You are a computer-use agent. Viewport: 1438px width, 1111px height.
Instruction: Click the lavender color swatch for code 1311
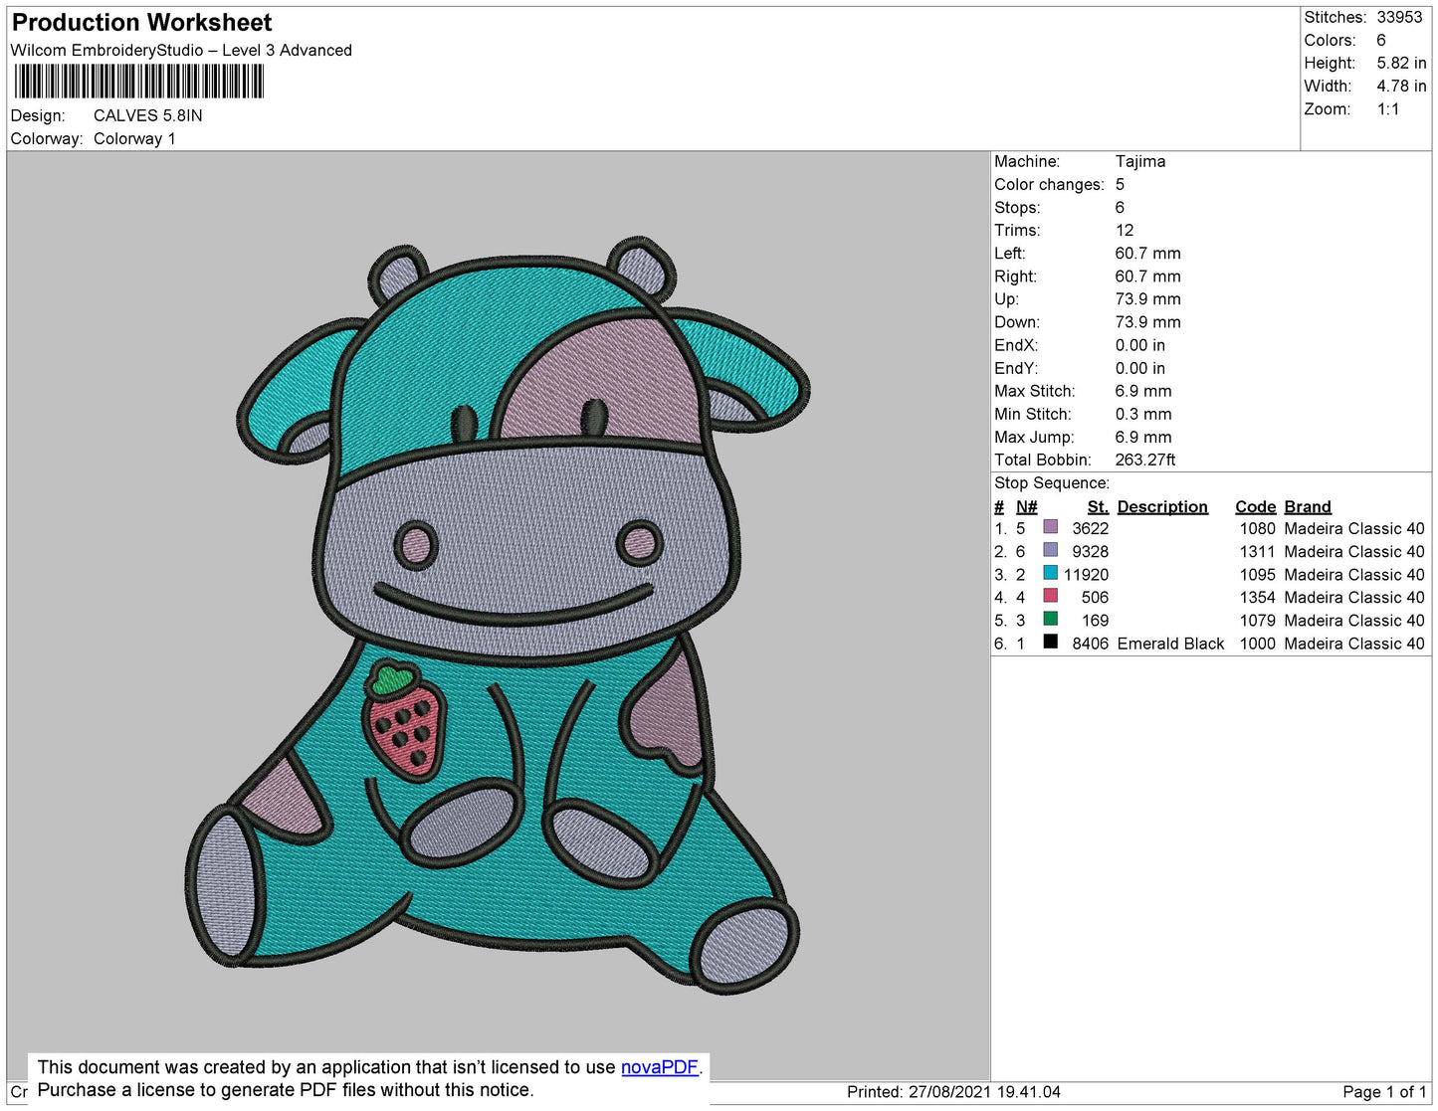click(x=1050, y=550)
